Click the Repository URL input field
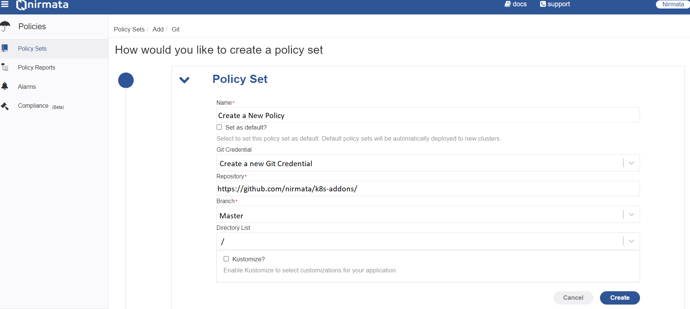The height and width of the screenshot is (309, 690). tap(428, 189)
